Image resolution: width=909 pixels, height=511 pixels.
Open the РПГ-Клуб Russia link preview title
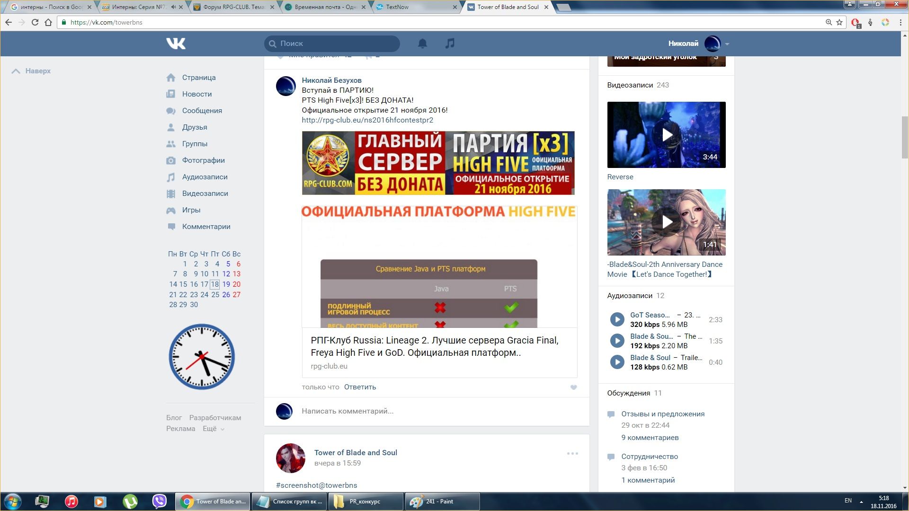[x=435, y=346]
